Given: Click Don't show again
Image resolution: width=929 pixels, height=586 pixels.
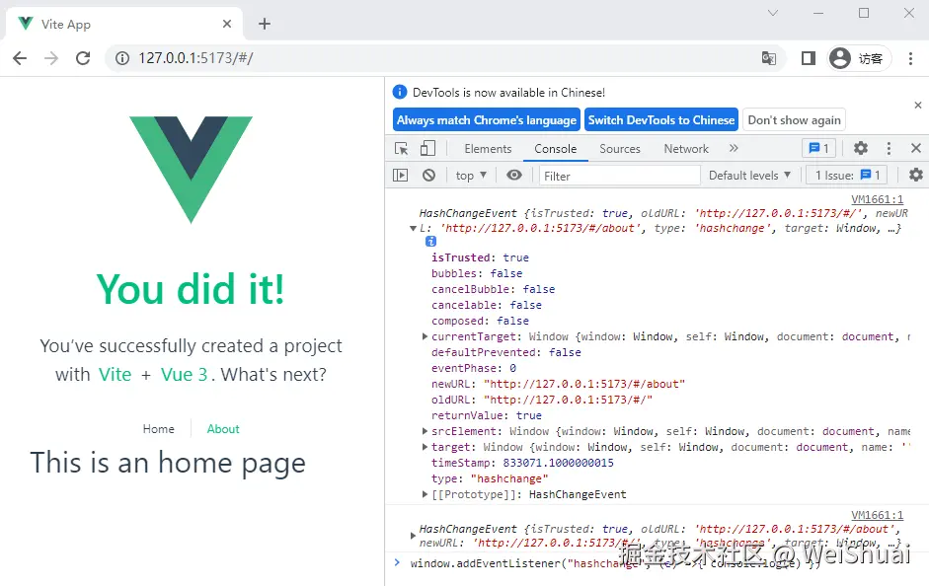Looking at the screenshot, I should (794, 120).
